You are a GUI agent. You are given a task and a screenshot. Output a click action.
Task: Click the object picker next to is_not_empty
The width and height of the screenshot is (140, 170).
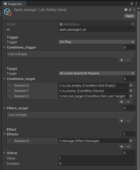tap(131, 85)
